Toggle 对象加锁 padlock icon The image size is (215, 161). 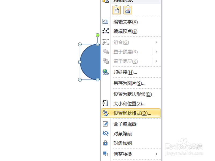[105, 143]
